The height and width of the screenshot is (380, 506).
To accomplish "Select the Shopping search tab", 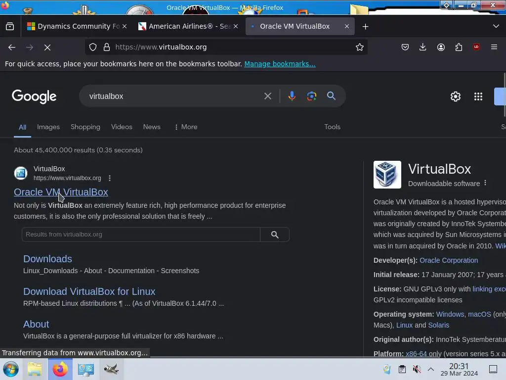I will point(85,127).
